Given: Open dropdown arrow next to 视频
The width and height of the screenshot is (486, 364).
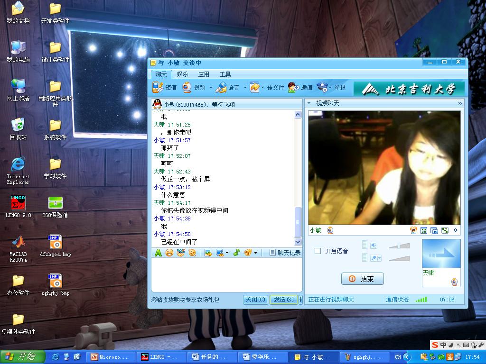Looking at the screenshot, I should click(211, 88).
